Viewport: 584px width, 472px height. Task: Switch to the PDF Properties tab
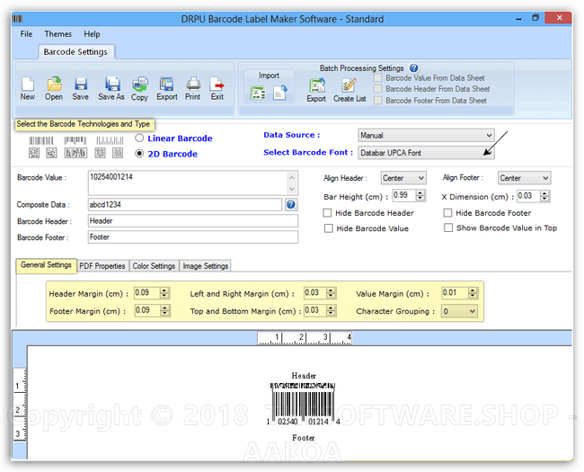coord(102,266)
